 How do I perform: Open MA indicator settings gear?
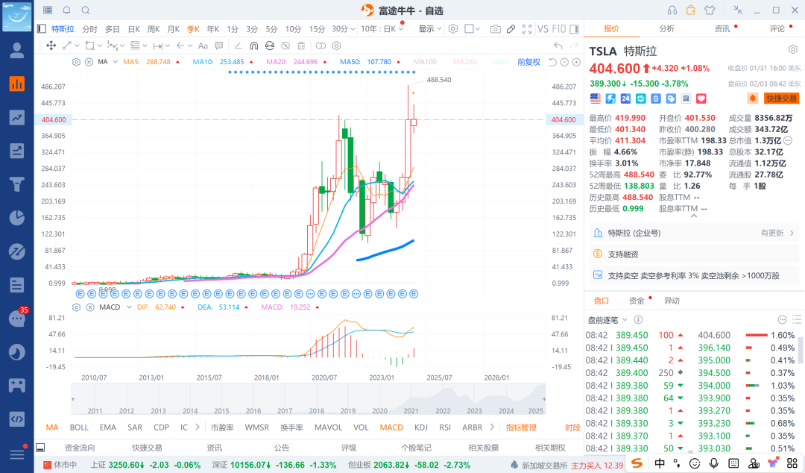pos(76,62)
